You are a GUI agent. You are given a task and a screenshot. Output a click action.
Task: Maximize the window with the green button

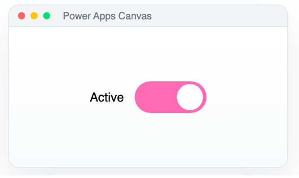point(47,16)
